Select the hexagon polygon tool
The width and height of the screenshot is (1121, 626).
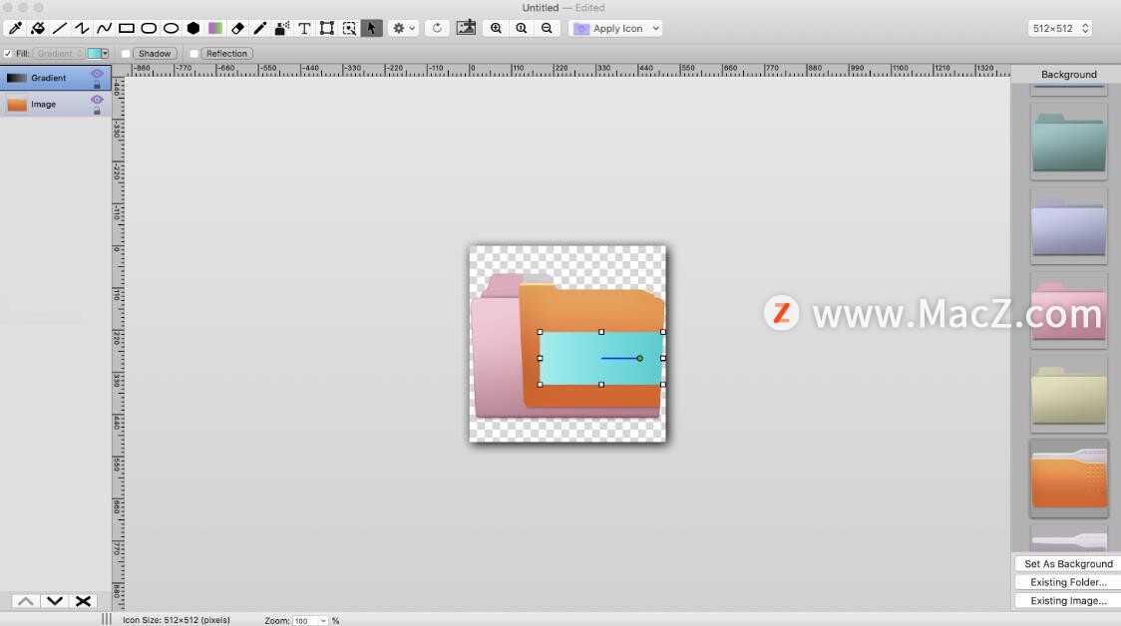193,29
